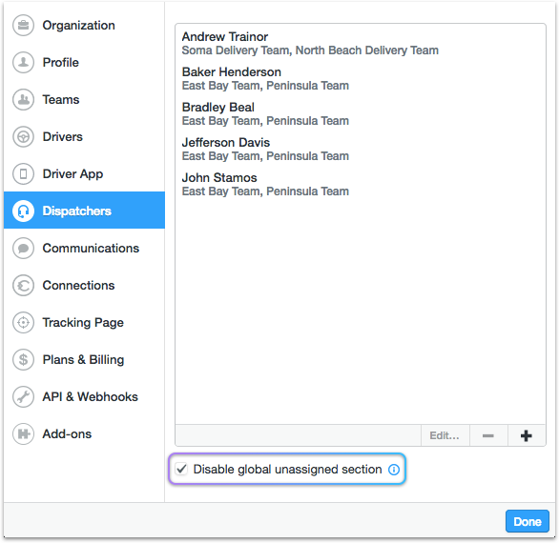Show info for disable global unassigned section
This screenshot has width=559, height=543.
point(394,470)
